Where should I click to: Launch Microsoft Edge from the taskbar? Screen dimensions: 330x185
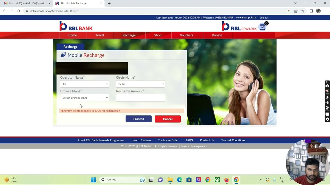tap(179, 180)
